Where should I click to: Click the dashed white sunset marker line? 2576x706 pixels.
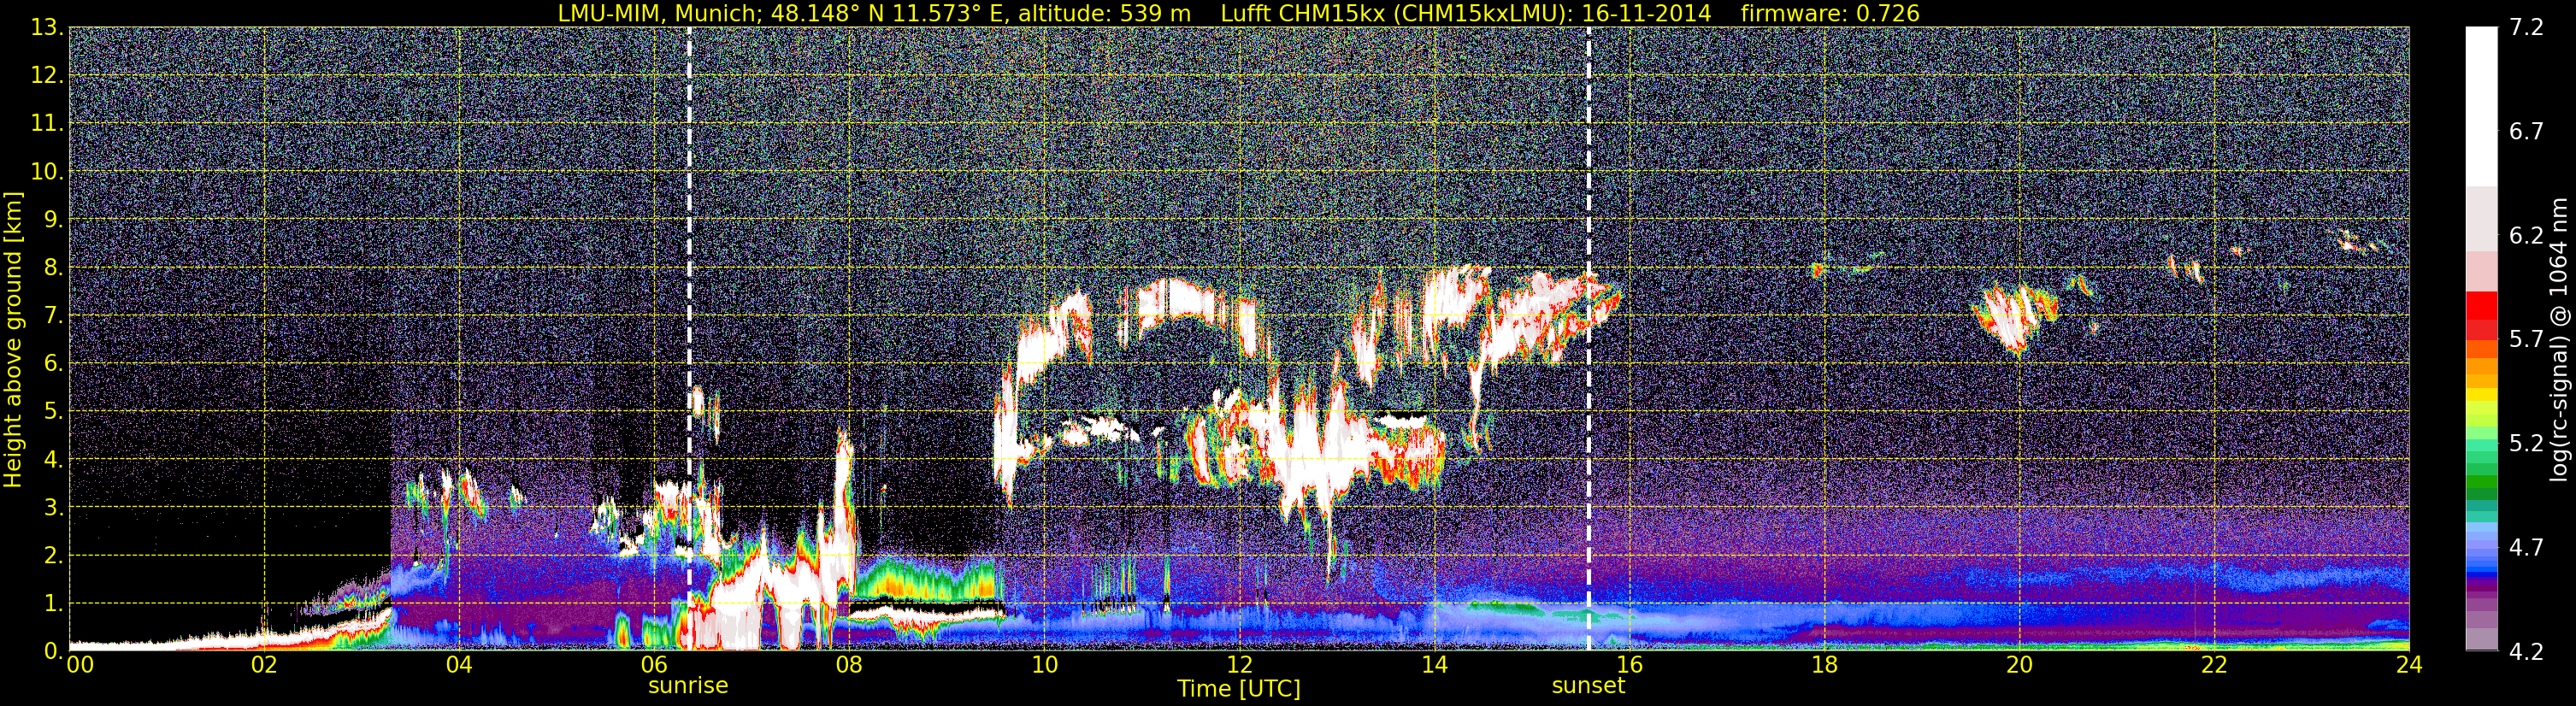(x=1588, y=339)
